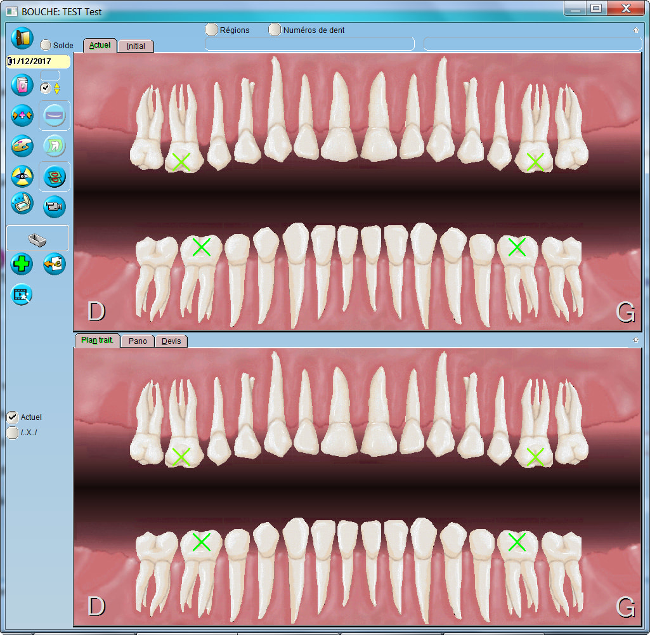Switch to the Initial tab
Image resolution: width=650 pixels, height=635 pixels.
tap(136, 46)
